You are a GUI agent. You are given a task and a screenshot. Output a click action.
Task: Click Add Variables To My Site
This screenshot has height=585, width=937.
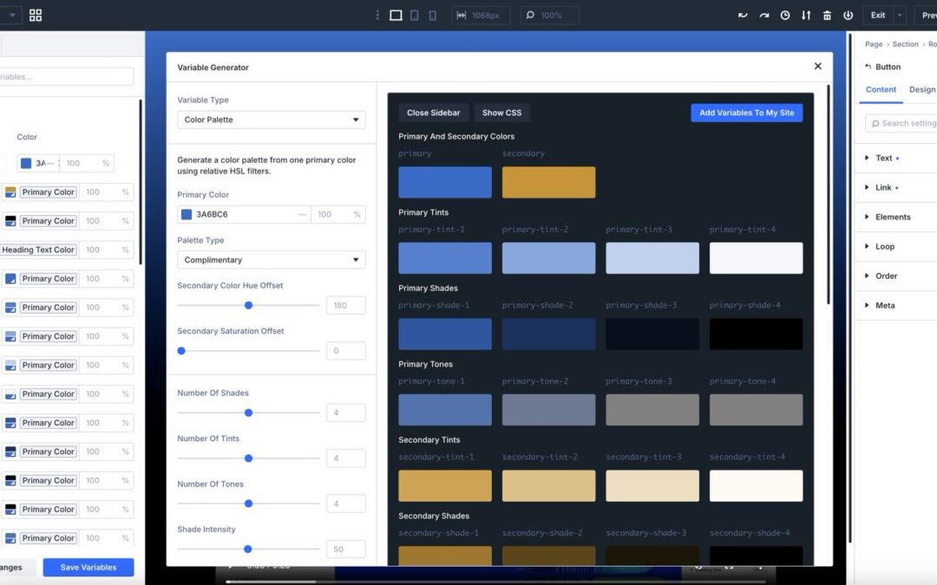(x=746, y=113)
